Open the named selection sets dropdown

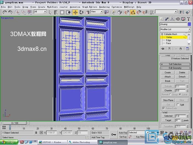pos(176,12)
